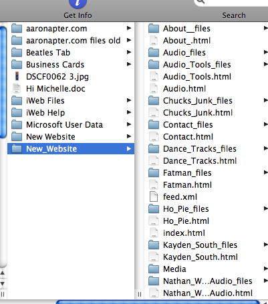Click the feed.xml document icon
This screenshot has width=268, height=304.
tap(154, 196)
